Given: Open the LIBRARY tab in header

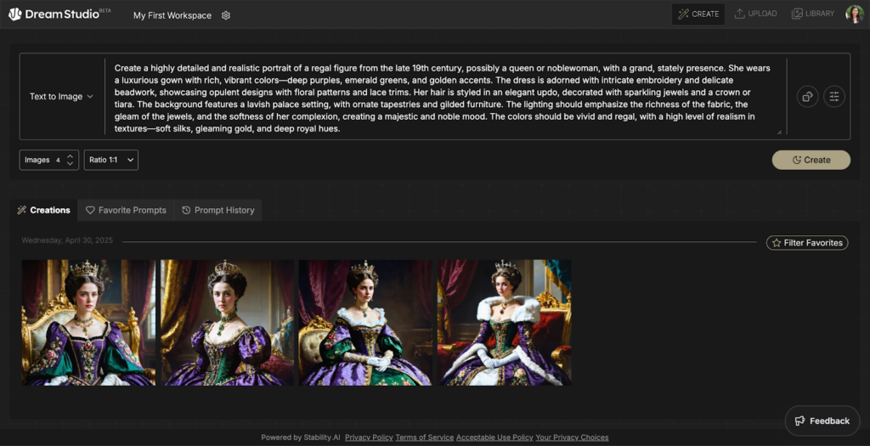Looking at the screenshot, I should coord(813,14).
